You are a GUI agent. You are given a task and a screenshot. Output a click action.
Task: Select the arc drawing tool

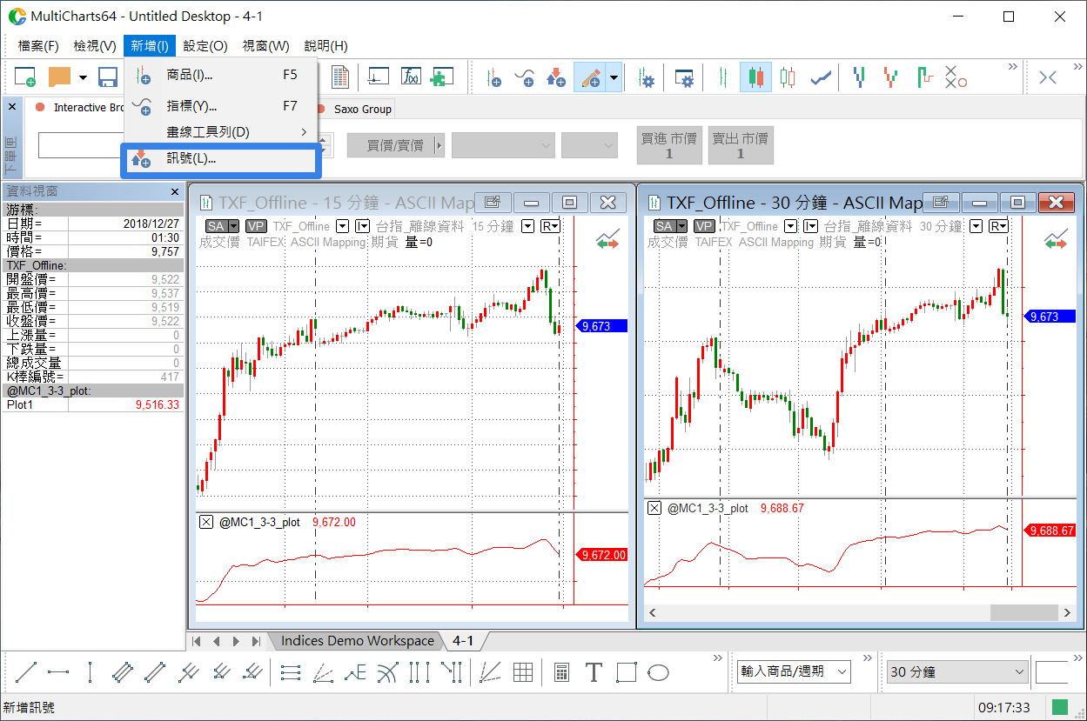387,671
